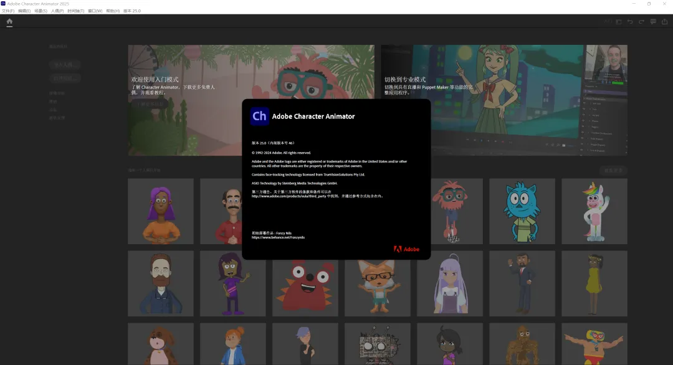Select the woman in yellow dress puppet

click(594, 283)
